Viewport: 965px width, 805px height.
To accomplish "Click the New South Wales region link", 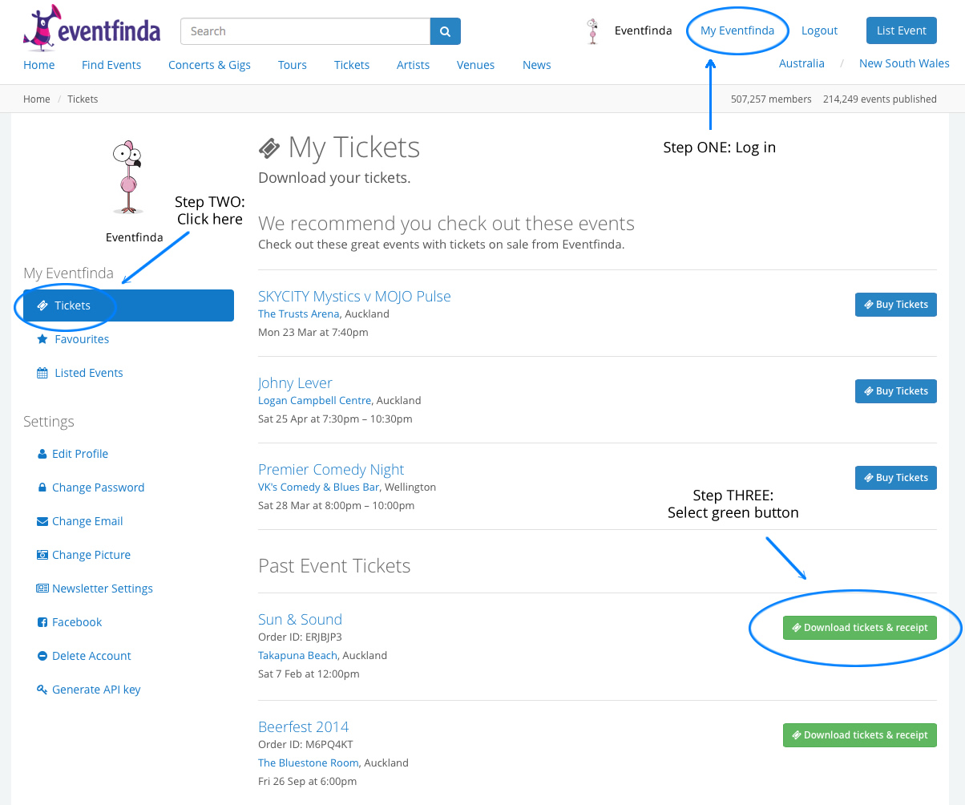I will coord(904,63).
